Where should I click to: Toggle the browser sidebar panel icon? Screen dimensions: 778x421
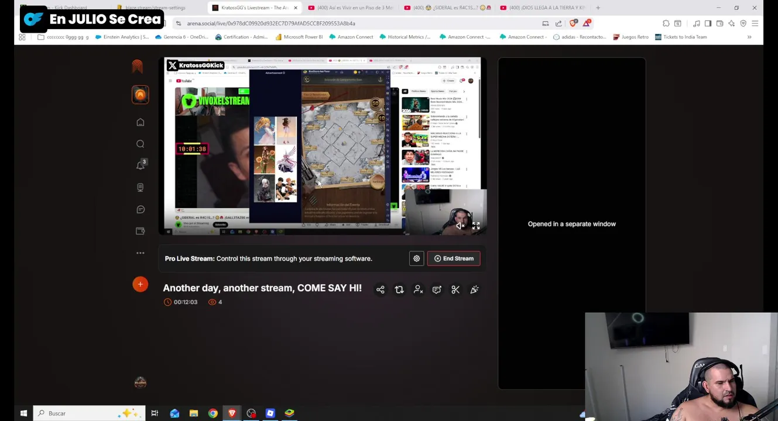click(x=708, y=23)
